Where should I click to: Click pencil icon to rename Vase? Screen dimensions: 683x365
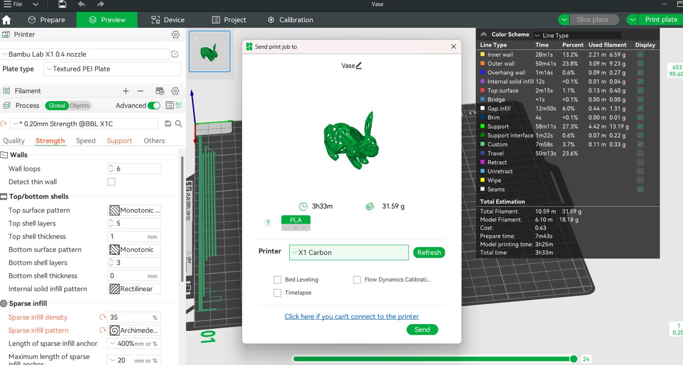pyautogui.click(x=359, y=66)
